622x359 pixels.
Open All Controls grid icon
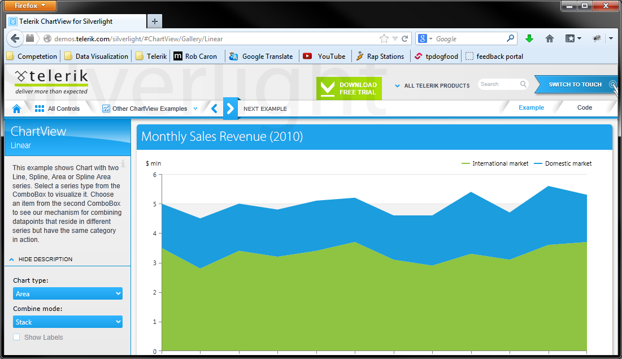point(40,109)
